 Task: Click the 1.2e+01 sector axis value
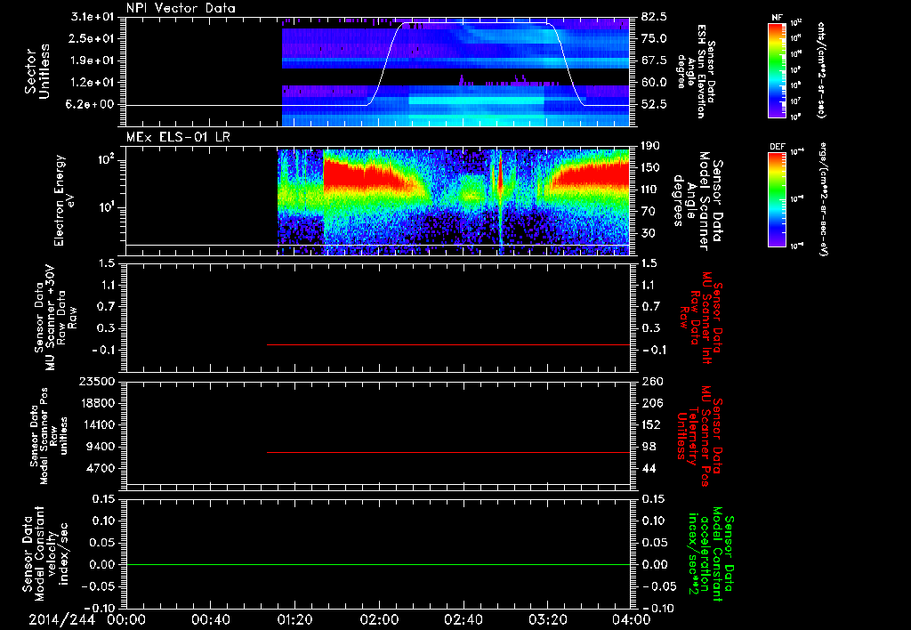93,83
